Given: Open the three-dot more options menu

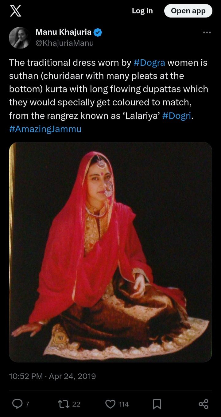Looking at the screenshot, I should [207, 33].
